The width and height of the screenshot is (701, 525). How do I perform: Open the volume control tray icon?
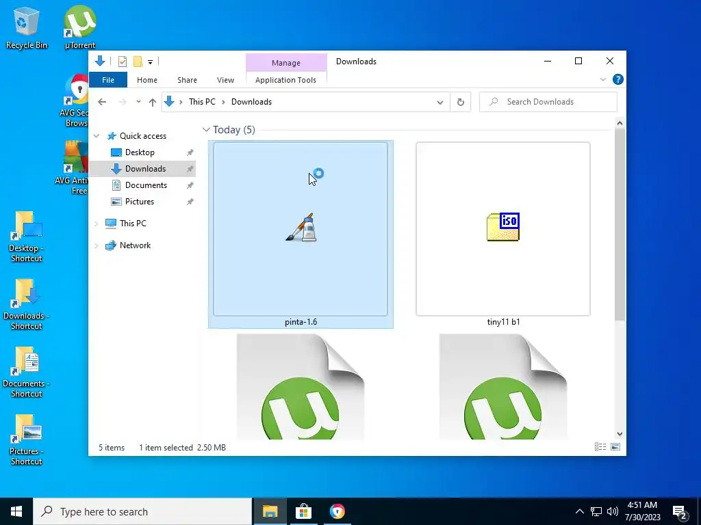pos(613,511)
